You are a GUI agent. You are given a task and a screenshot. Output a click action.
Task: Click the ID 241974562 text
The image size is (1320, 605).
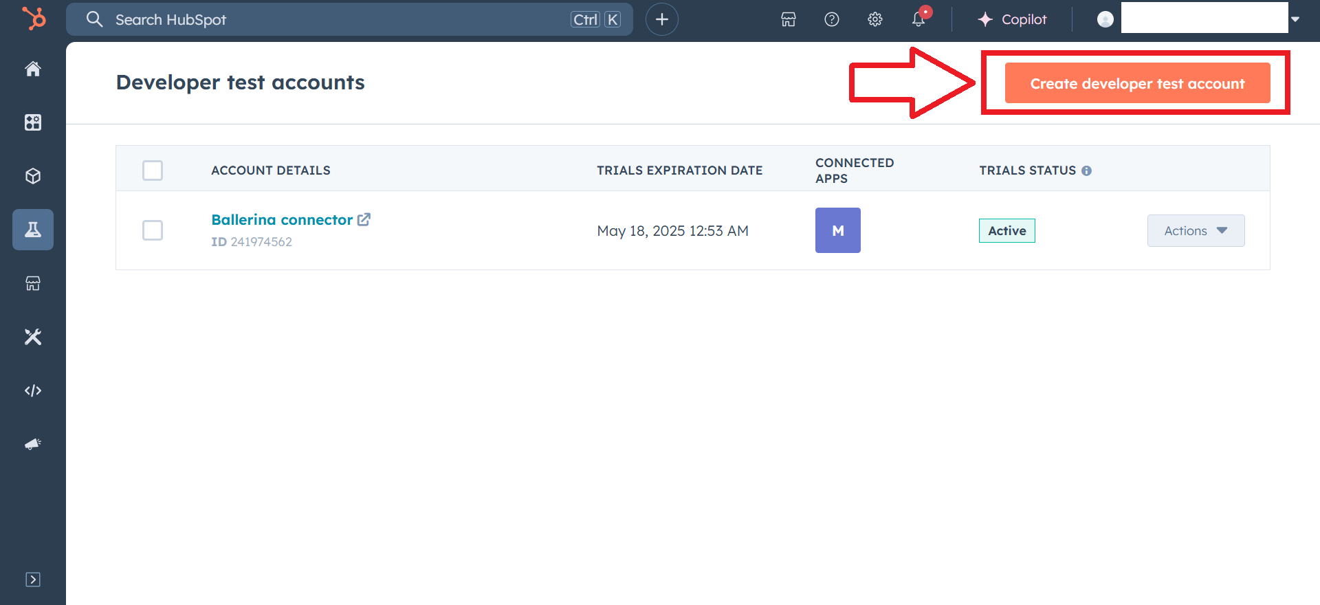252,242
